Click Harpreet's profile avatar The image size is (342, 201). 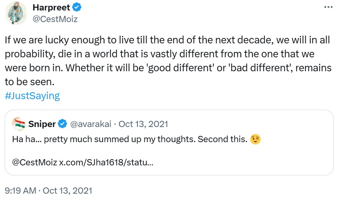(16, 13)
